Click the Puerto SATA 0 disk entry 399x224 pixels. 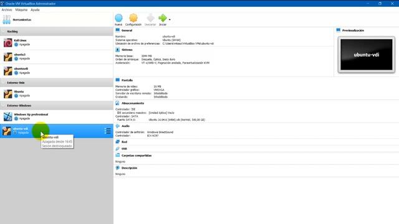pos(161,119)
